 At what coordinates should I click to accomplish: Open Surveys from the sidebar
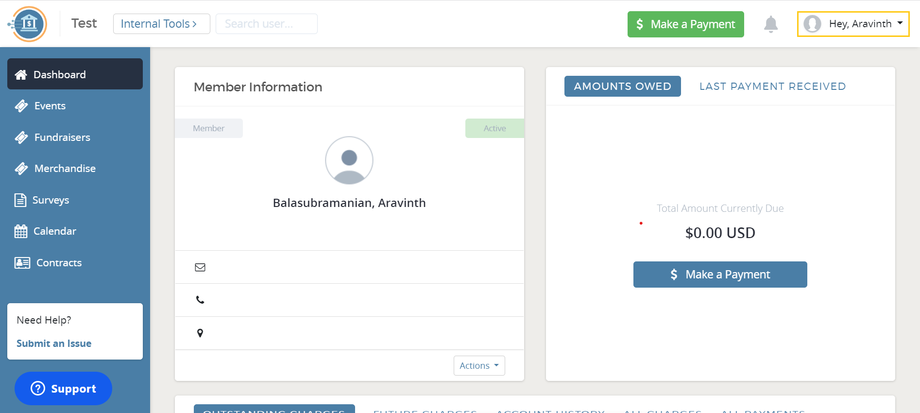pos(51,200)
